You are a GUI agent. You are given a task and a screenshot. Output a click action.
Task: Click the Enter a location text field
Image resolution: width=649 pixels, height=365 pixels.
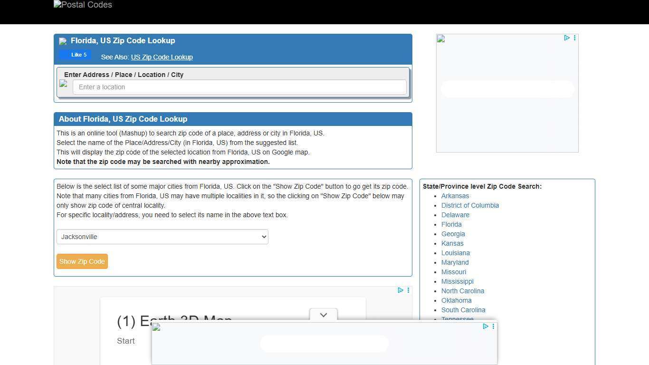click(239, 87)
